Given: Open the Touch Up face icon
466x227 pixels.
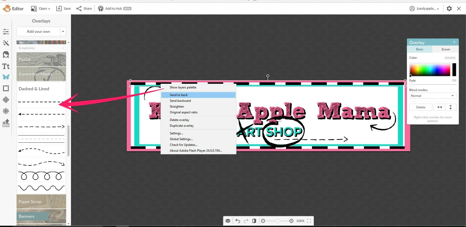Looking at the screenshot, I should (x=6, y=55).
